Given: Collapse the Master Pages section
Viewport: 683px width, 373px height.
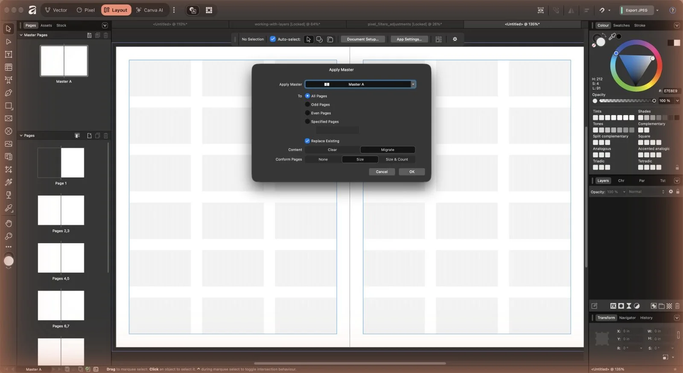Looking at the screenshot, I should (x=21, y=35).
